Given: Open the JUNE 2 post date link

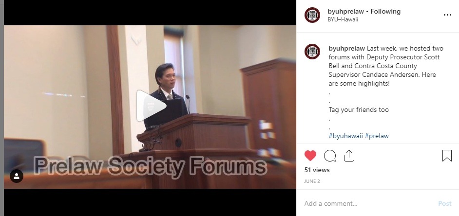Looking at the screenshot, I should (312, 181).
